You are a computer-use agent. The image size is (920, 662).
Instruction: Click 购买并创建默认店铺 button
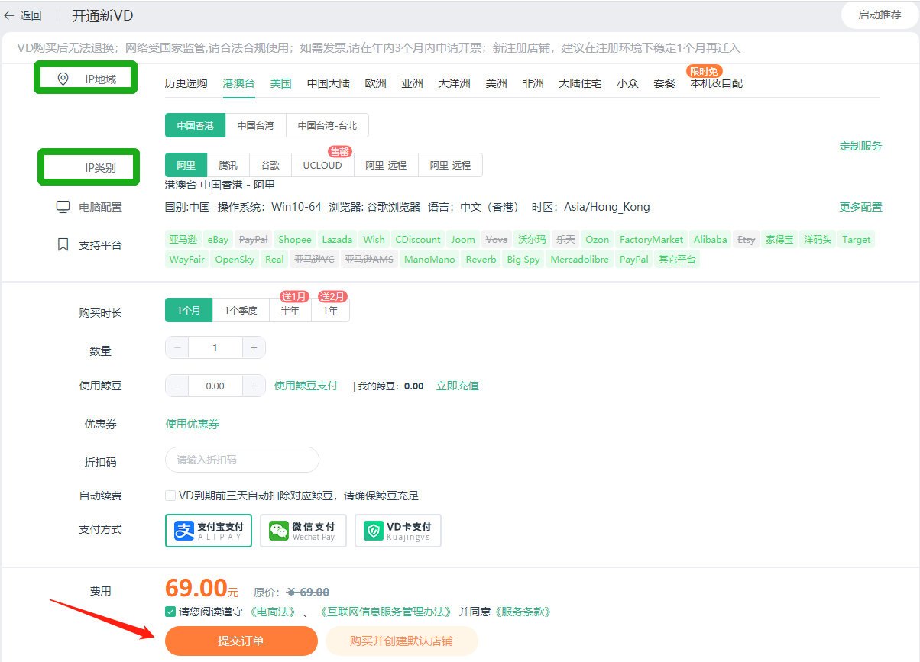pos(401,641)
